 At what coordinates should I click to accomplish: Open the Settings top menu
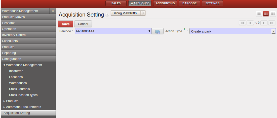coord(212,3)
